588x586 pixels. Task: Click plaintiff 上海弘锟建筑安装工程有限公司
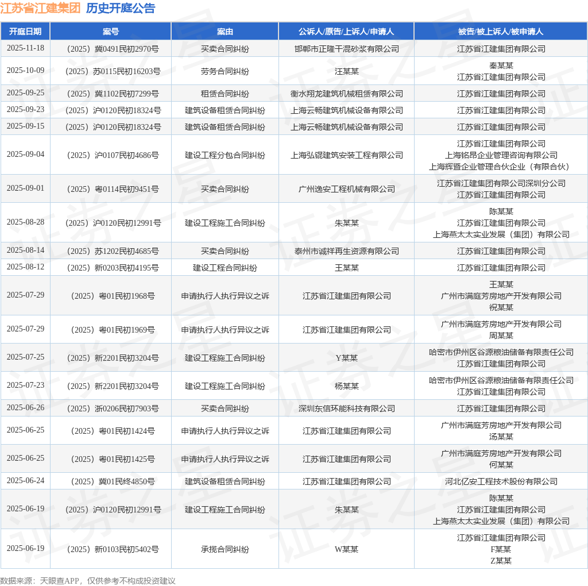click(x=346, y=155)
